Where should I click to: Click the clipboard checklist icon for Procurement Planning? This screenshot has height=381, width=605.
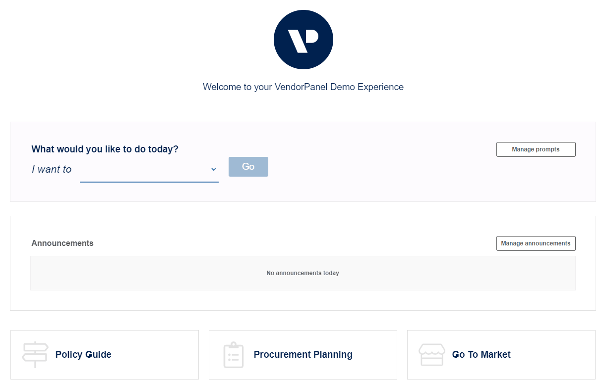(x=234, y=355)
